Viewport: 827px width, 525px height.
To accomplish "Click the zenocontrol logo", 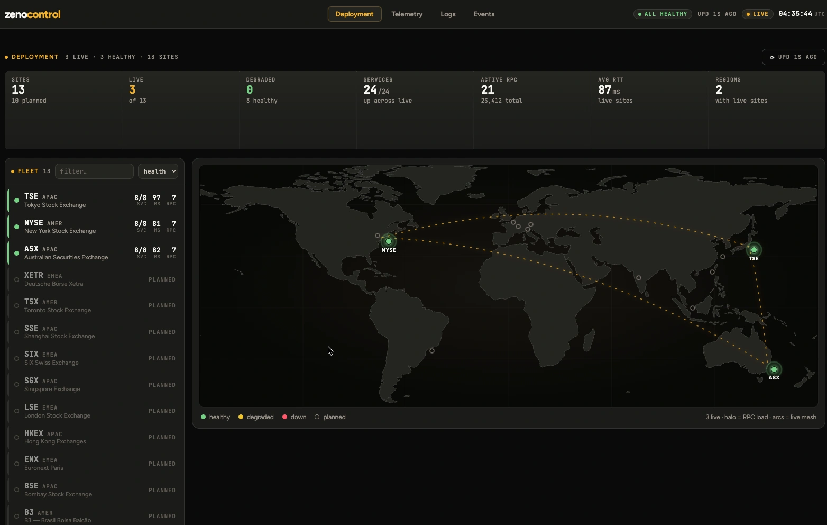I will (33, 14).
